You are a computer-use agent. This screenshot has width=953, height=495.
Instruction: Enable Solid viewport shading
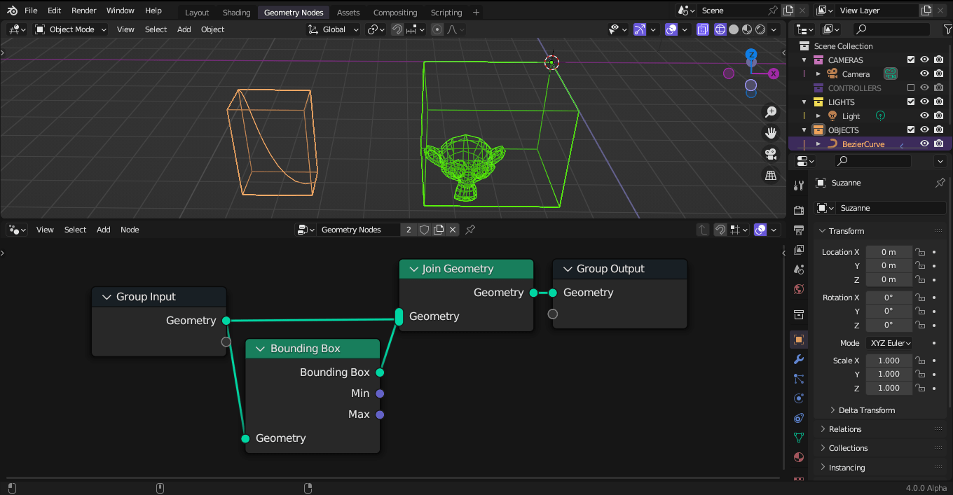pos(733,29)
